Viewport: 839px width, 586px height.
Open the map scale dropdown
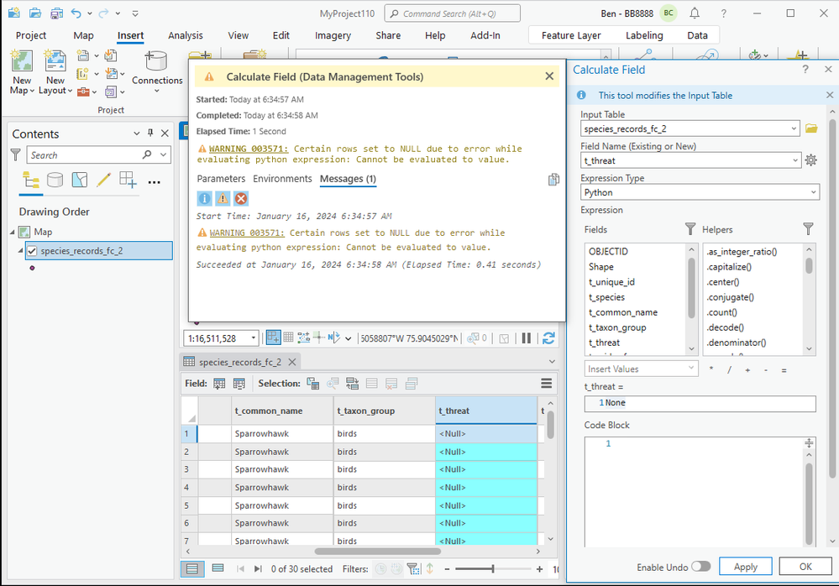253,338
